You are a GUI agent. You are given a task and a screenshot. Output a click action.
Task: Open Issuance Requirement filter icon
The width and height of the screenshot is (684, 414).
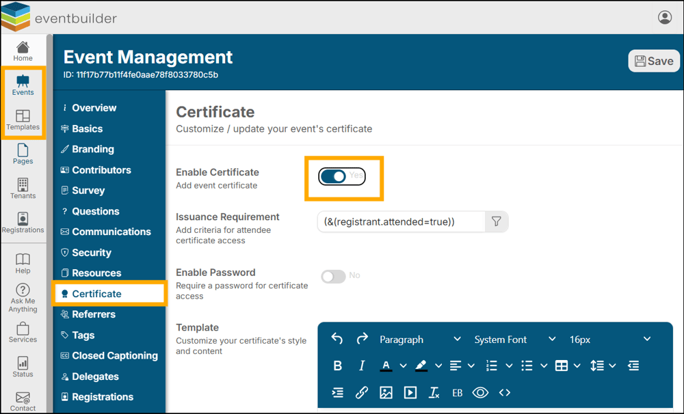click(497, 222)
